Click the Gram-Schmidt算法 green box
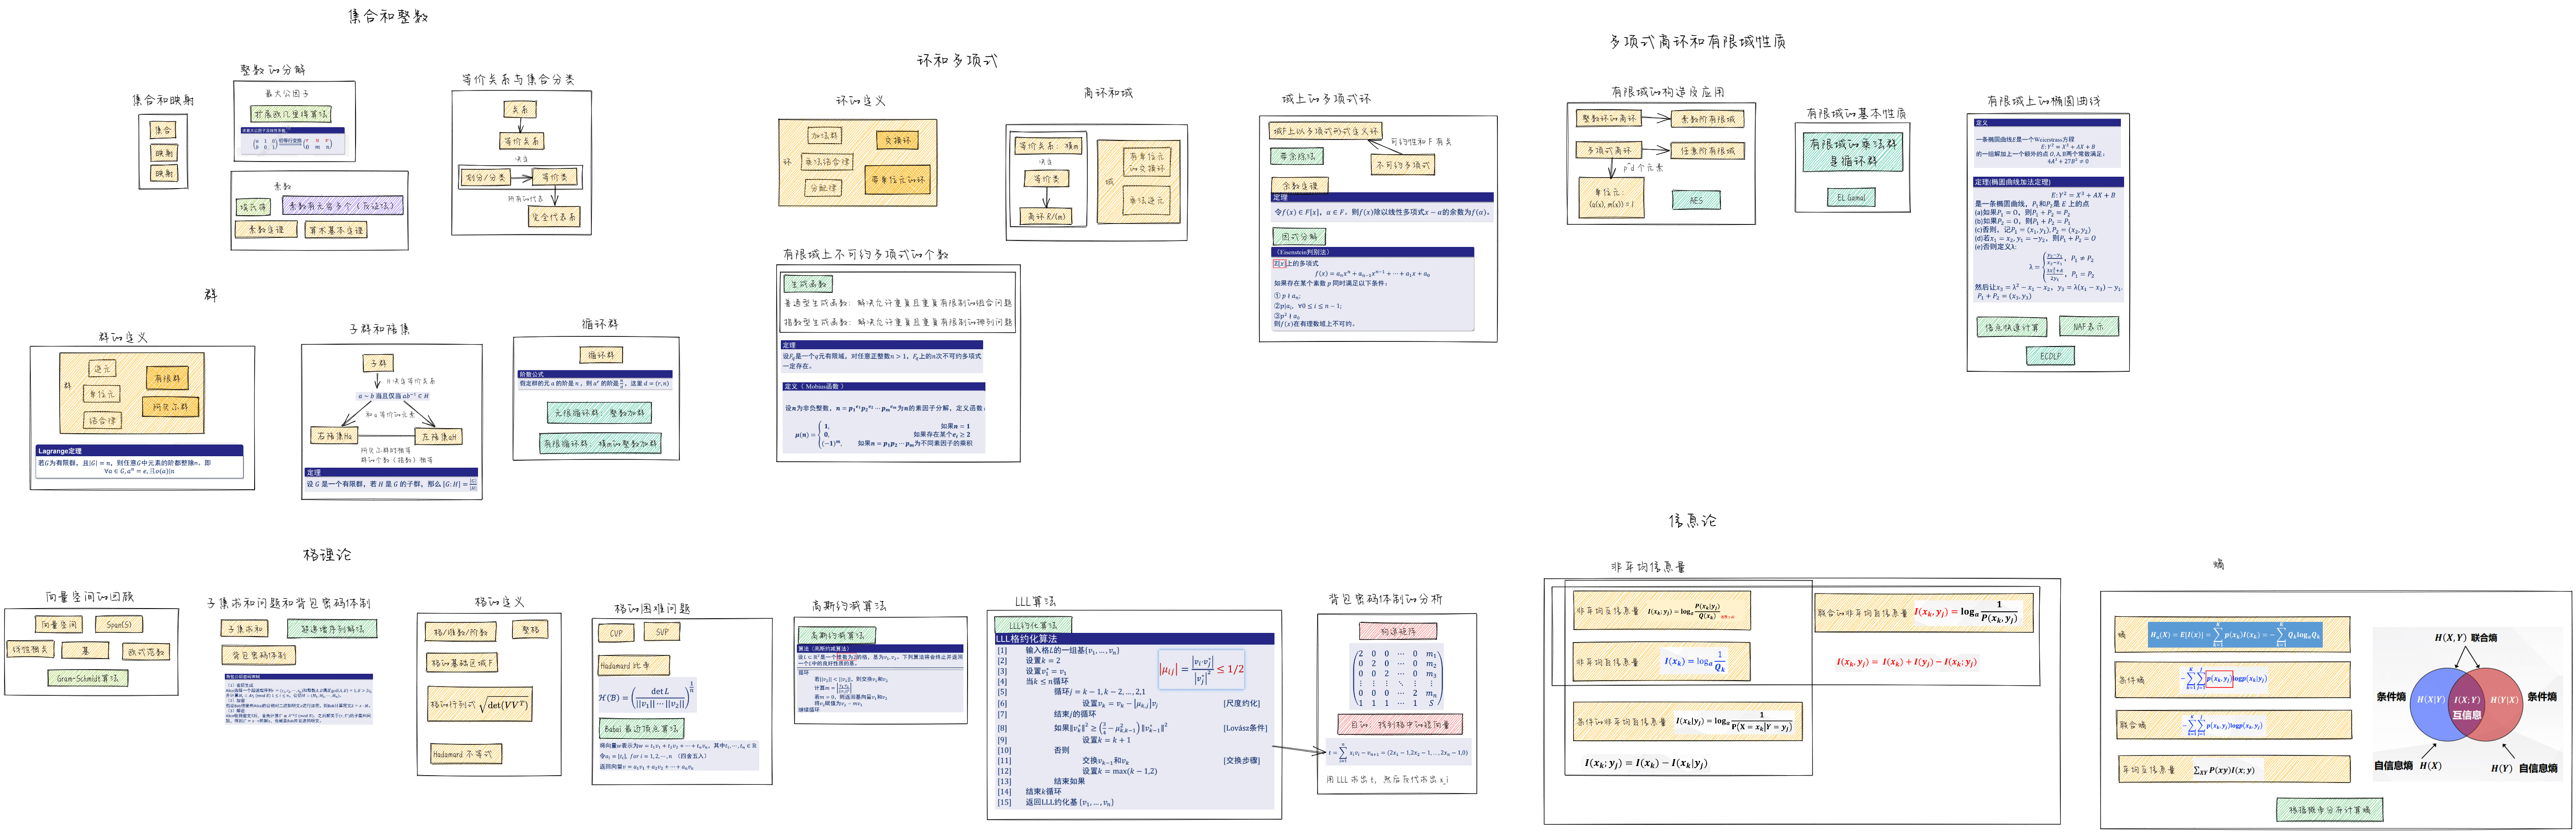The width and height of the screenshot is (2576, 833). (87, 678)
